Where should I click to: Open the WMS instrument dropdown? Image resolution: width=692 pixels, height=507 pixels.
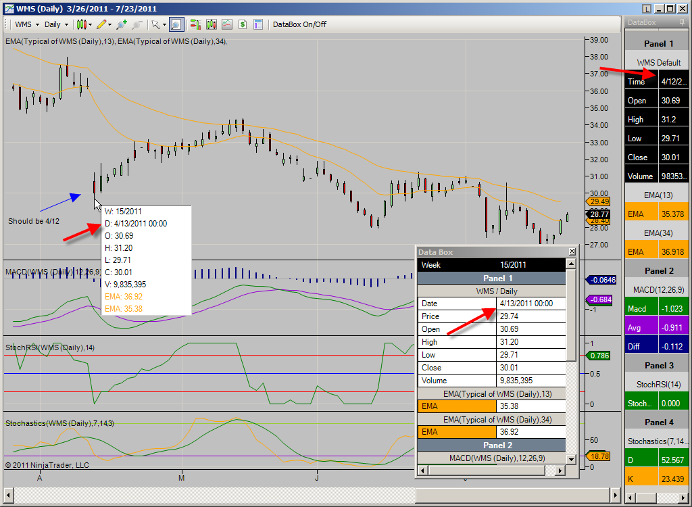pyautogui.click(x=27, y=24)
